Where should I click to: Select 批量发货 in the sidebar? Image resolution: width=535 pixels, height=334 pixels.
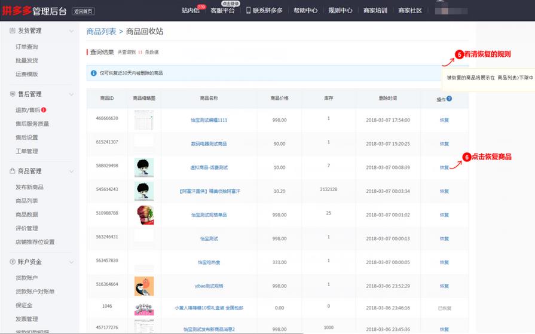pos(27,60)
